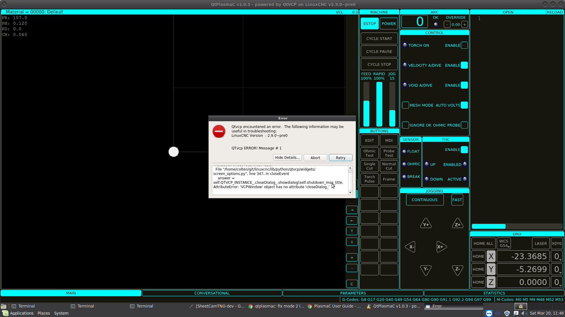Increase arc override with plus button

coord(465,25)
